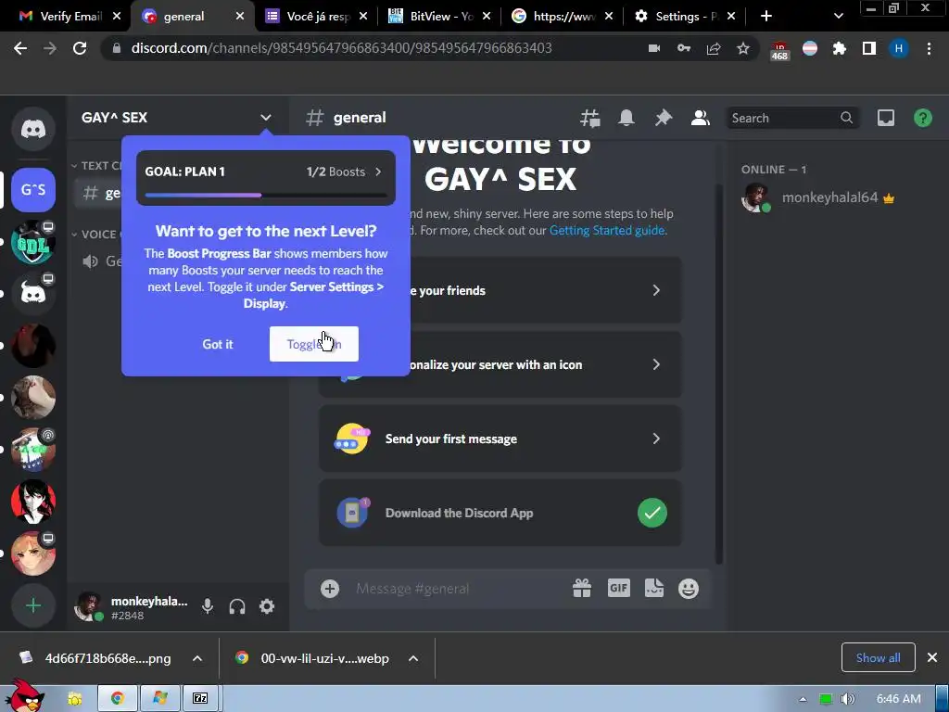Open the GDL server in sidebar
The height and width of the screenshot is (712, 949).
point(33,242)
